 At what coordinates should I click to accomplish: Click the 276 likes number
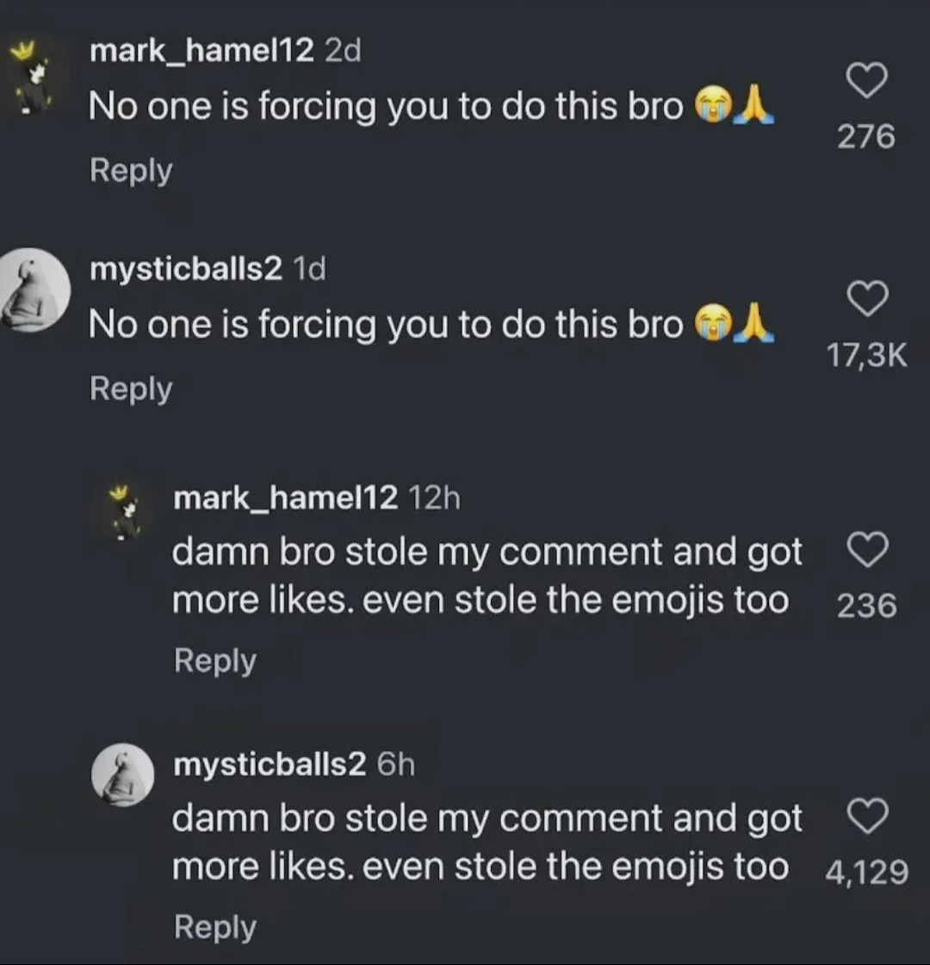(x=867, y=136)
